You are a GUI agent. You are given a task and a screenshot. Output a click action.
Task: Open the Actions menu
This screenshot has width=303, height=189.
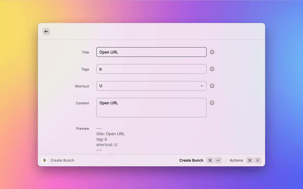coord(236,160)
